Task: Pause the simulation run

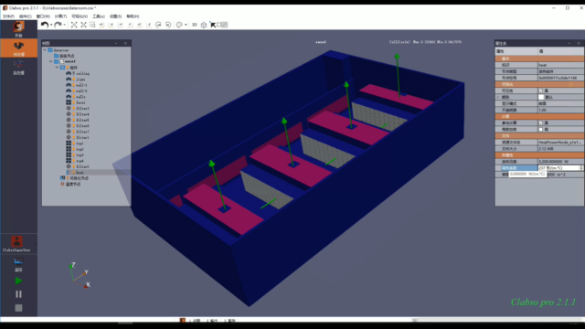Action: pos(18,294)
